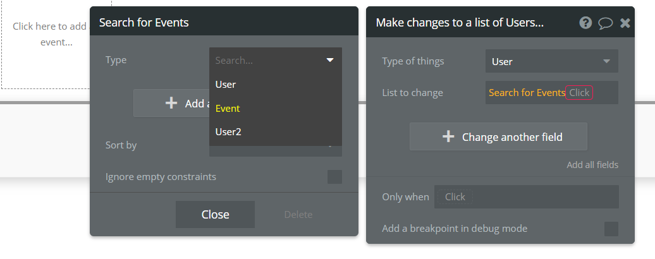Click the Change another field button

[x=498, y=137]
